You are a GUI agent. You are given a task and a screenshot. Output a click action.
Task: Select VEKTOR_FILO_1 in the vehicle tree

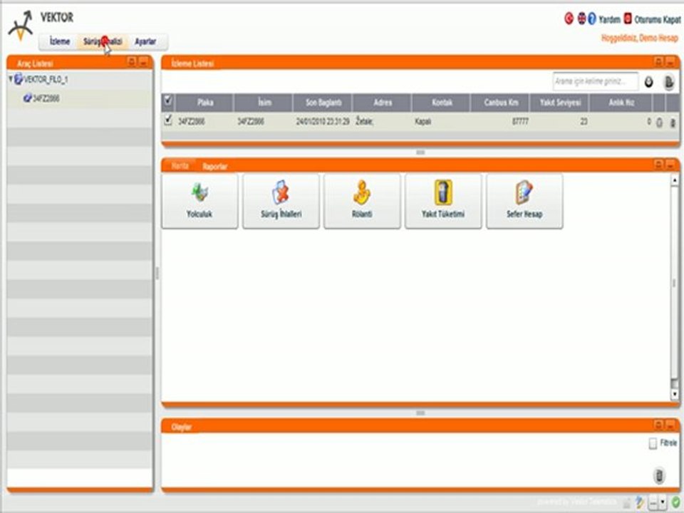click(46, 79)
